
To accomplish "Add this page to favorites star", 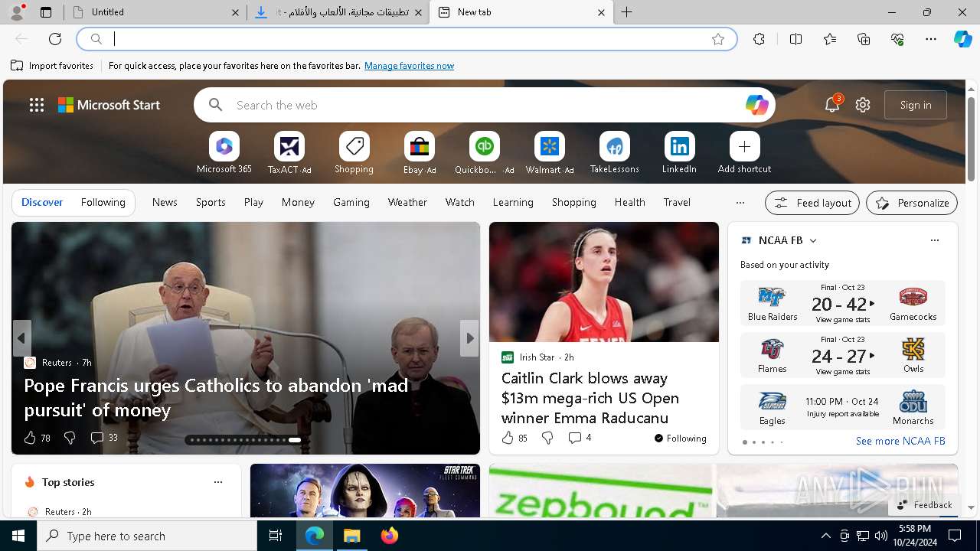I will (718, 39).
